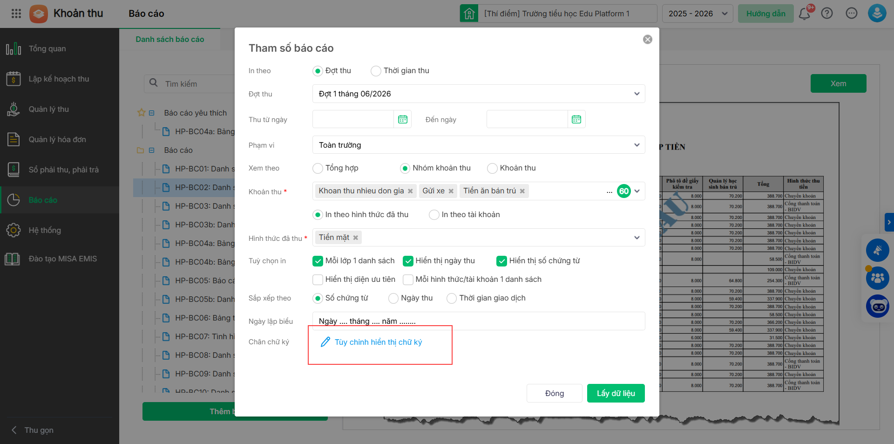The height and width of the screenshot is (444, 894).
Task: Click 'Tùy chỉnh hiển thị chữ ký' link
Action: (378, 342)
